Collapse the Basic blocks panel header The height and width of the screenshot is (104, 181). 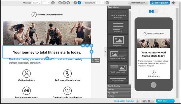[x=119, y=7]
